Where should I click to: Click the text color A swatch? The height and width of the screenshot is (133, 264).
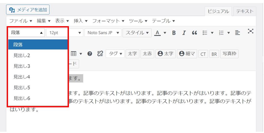[x=157, y=33]
